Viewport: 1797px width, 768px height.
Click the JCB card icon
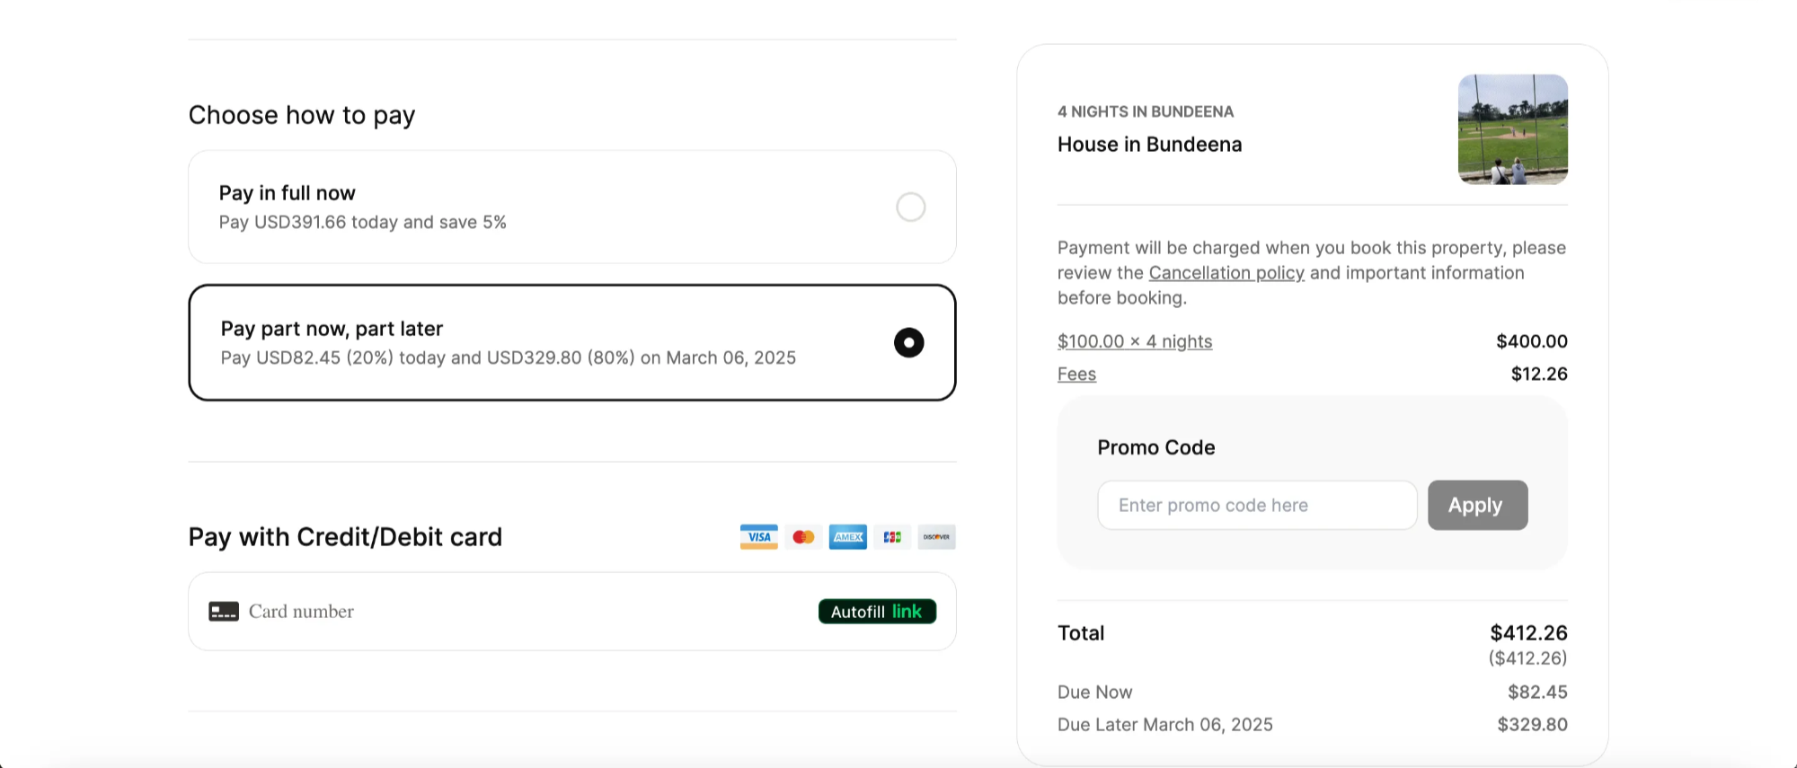click(x=892, y=537)
